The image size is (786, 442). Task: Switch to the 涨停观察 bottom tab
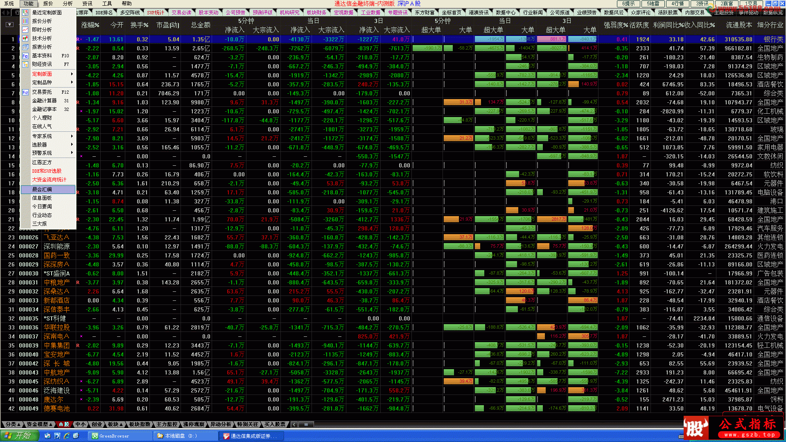click(194, 424)
